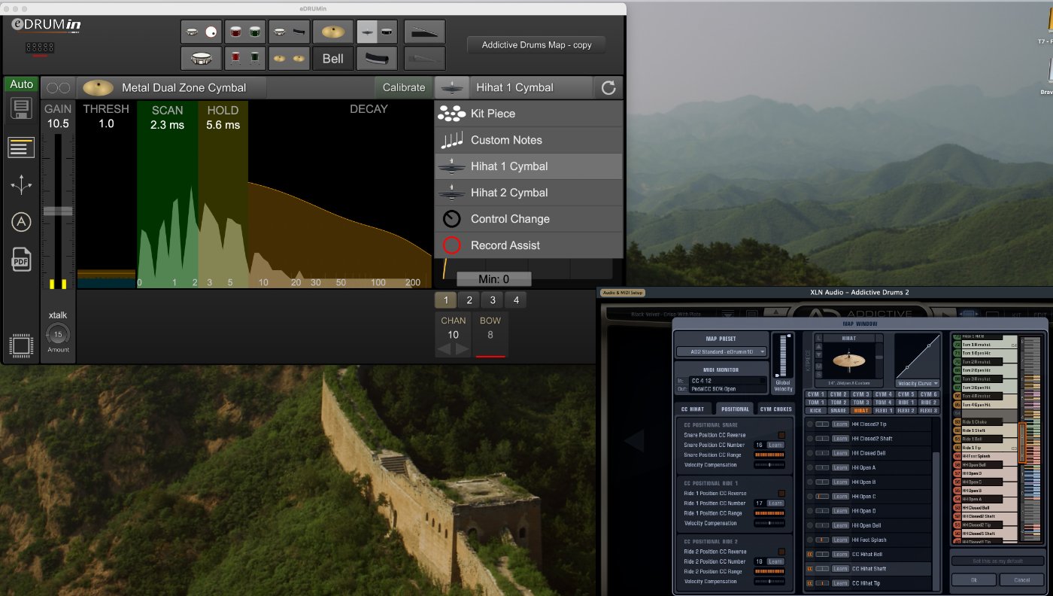Image resolution: width=1053 pixels, height=596 pixels.
Task: Open the PDF manual icon
Action: click(x=21, y=260)
